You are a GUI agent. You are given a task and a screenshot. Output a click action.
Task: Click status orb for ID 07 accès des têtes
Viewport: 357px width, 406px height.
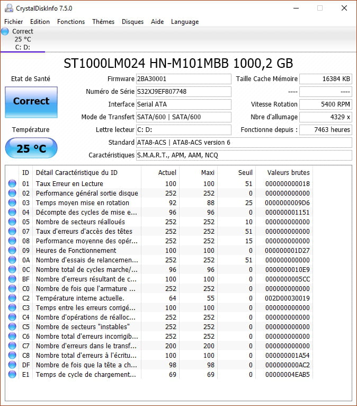click(x=12, y=231)
